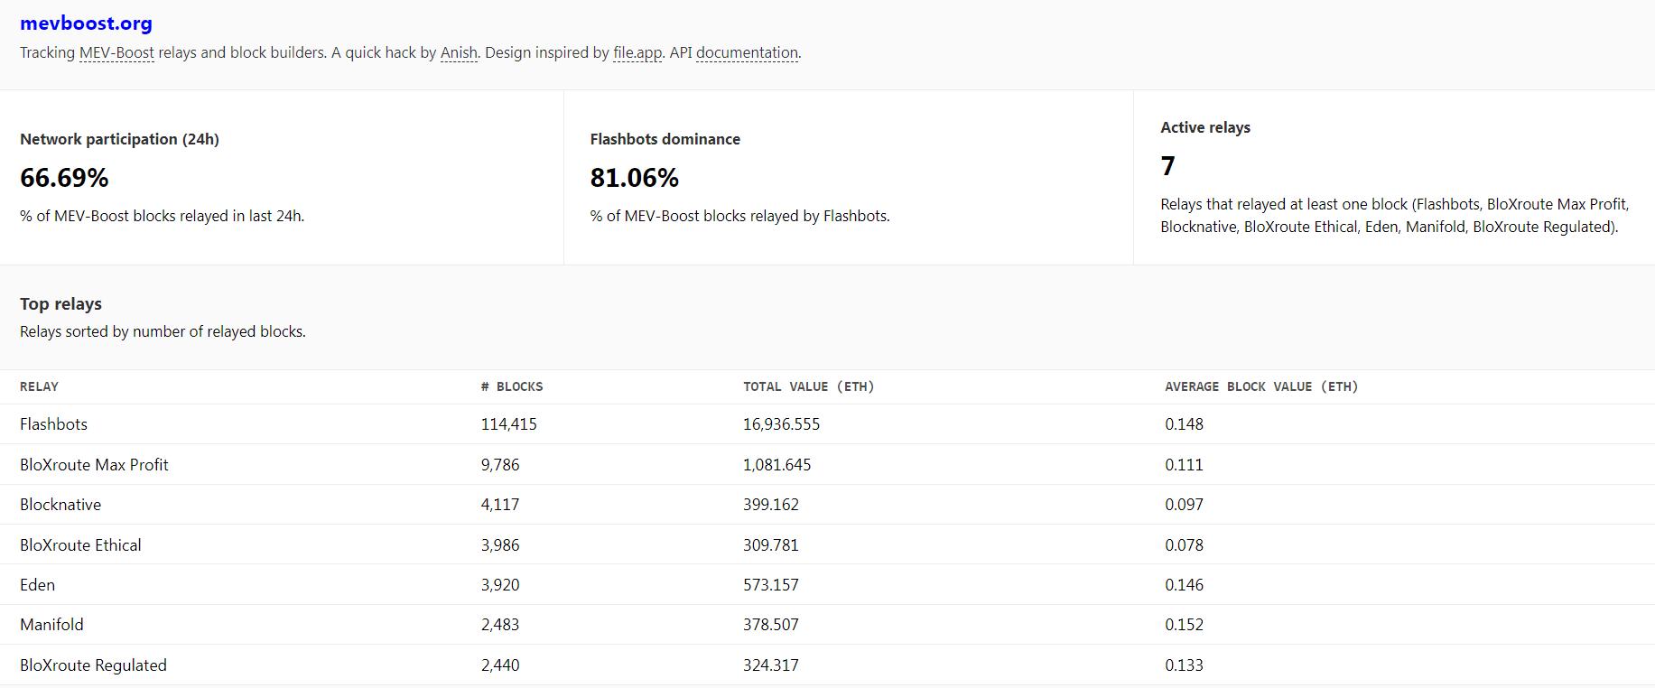
Task: Click the 573.157 total value cell
Action: (x=771, y=585)
